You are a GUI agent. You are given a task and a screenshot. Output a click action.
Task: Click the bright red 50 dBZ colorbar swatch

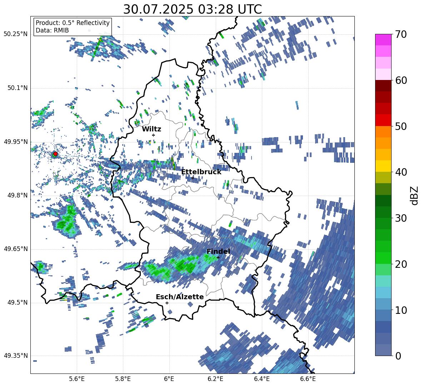click(383, 120)
